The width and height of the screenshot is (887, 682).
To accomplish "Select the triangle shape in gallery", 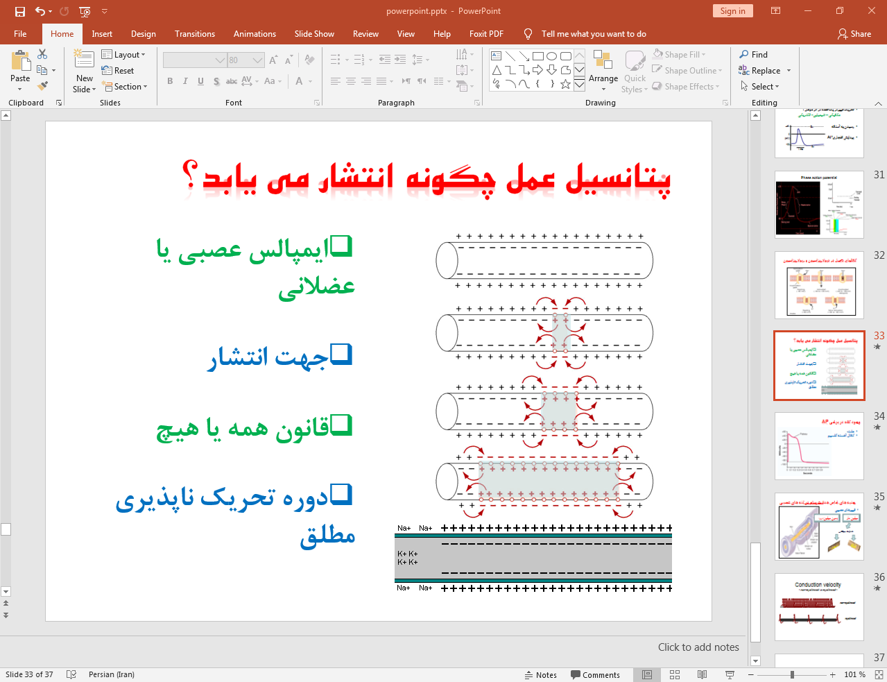I will [497, 70].
